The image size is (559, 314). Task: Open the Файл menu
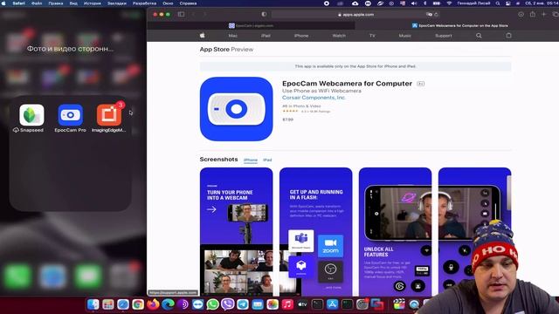coord(37,3)
